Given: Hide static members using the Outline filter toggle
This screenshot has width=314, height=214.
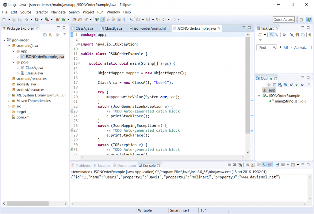Looking at the screenshot, I should point(291,85).
